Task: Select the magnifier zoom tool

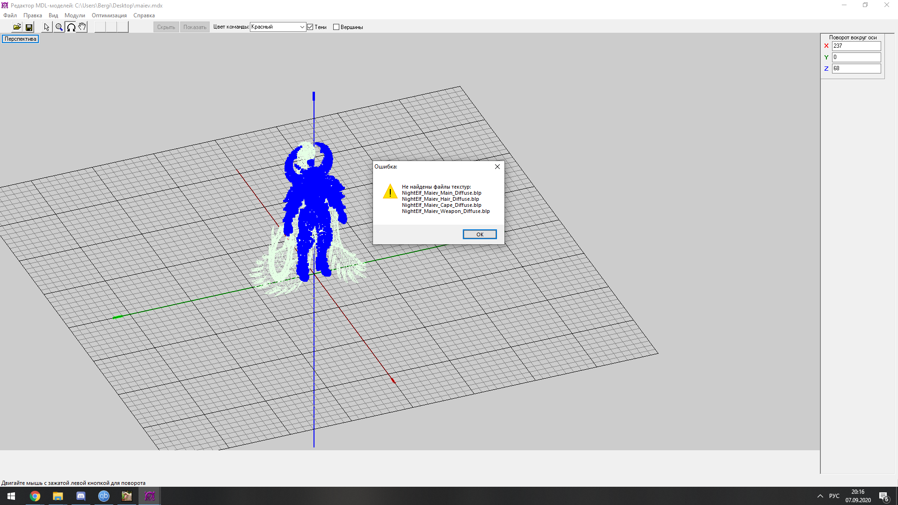Action: pyautogui.click(x=59, y=27)
